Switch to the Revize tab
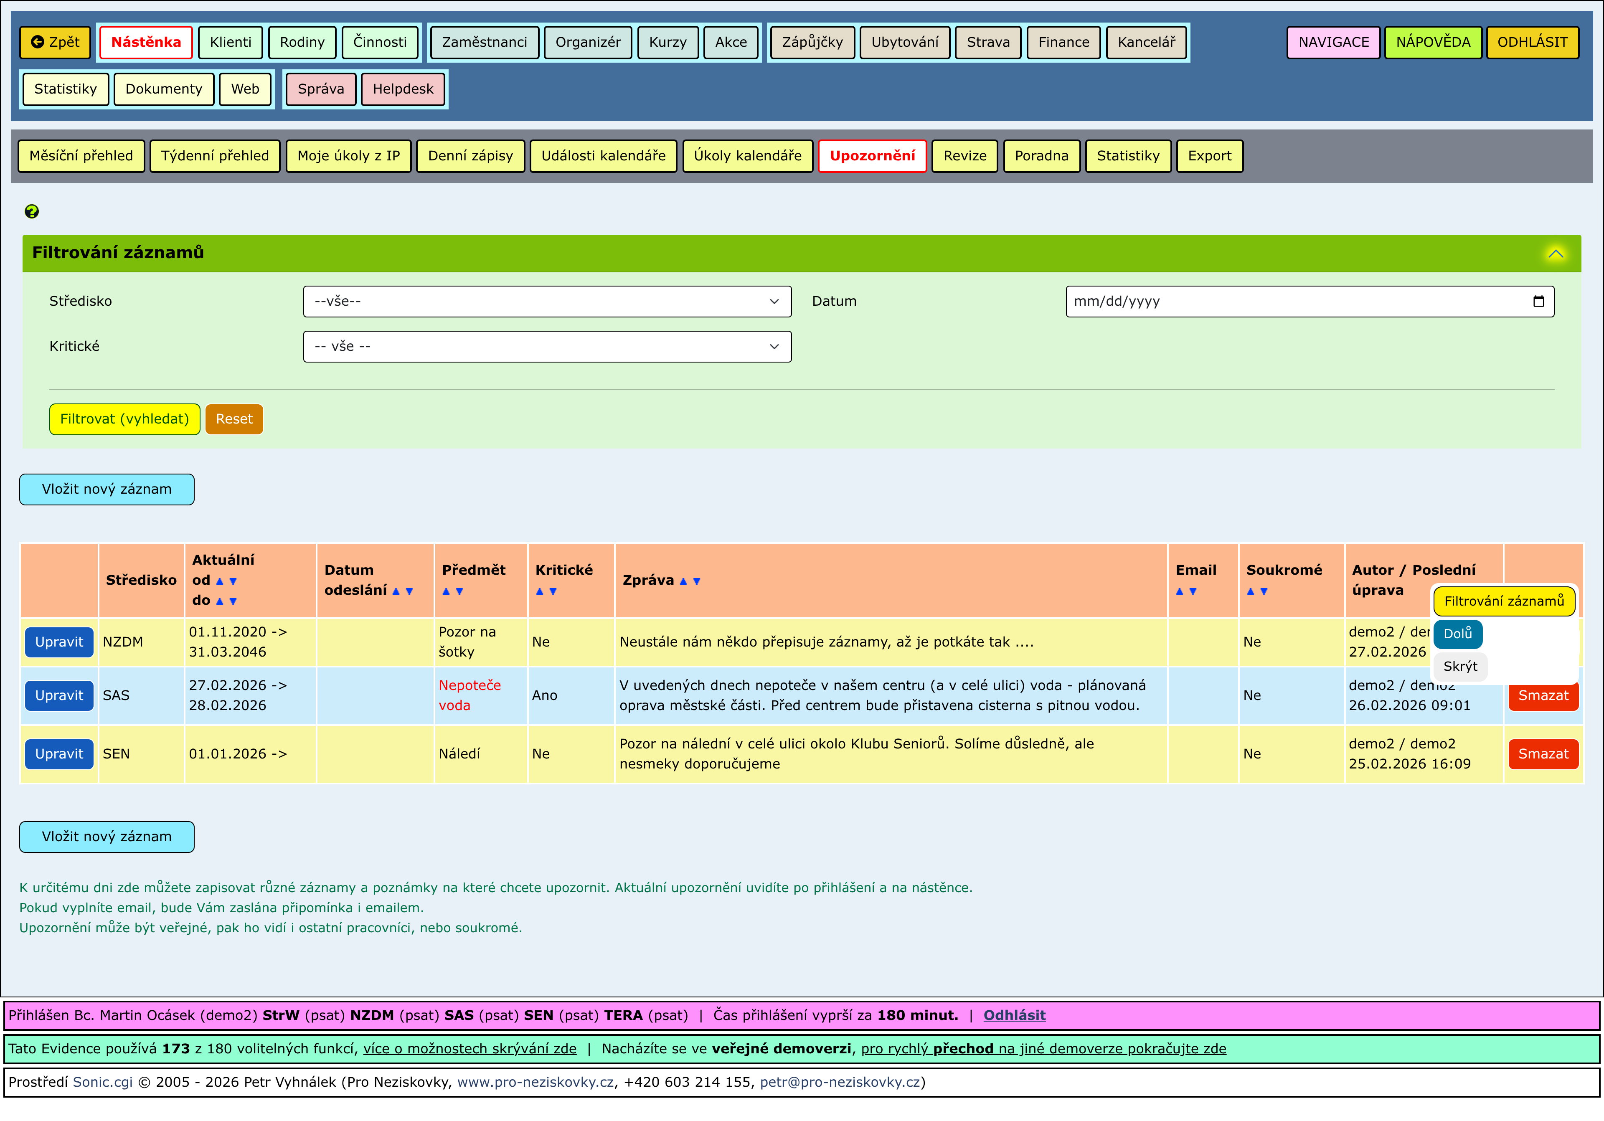 [964, 156]
